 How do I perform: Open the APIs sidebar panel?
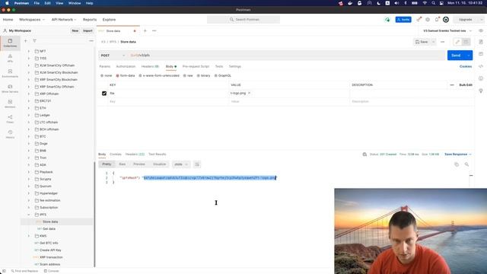(x=10, y=58)
